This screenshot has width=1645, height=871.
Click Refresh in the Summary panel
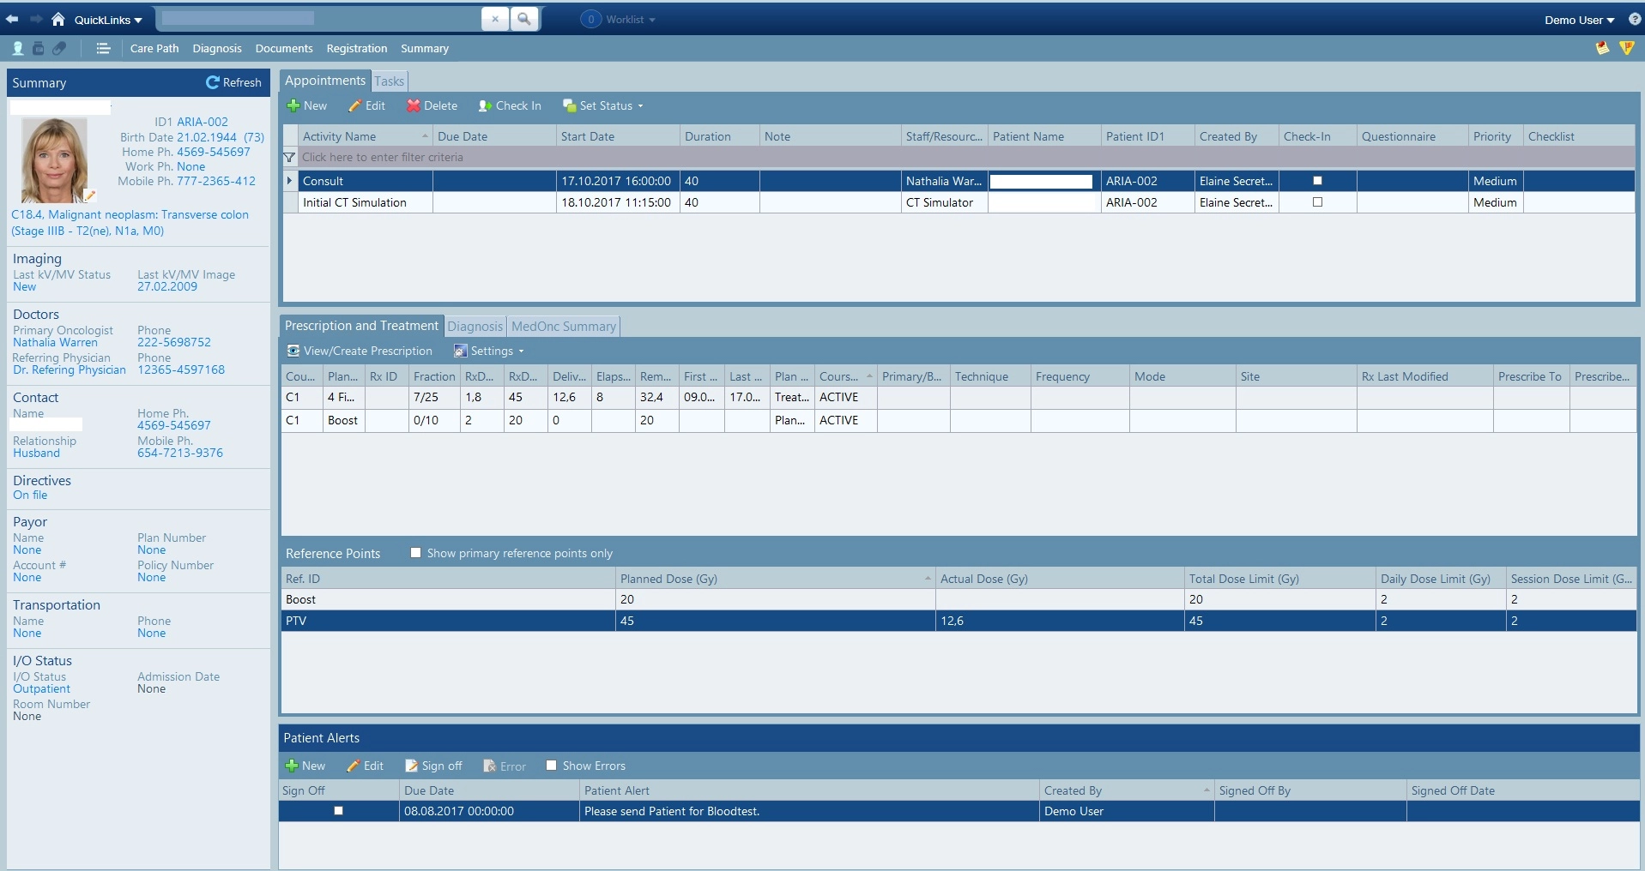tap(233, 82)
